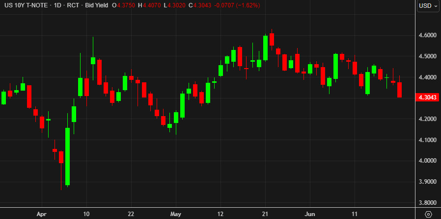Click the 21 date label on time axis
The width and height of the screenshot is (441, 219).
coord(265,214)
